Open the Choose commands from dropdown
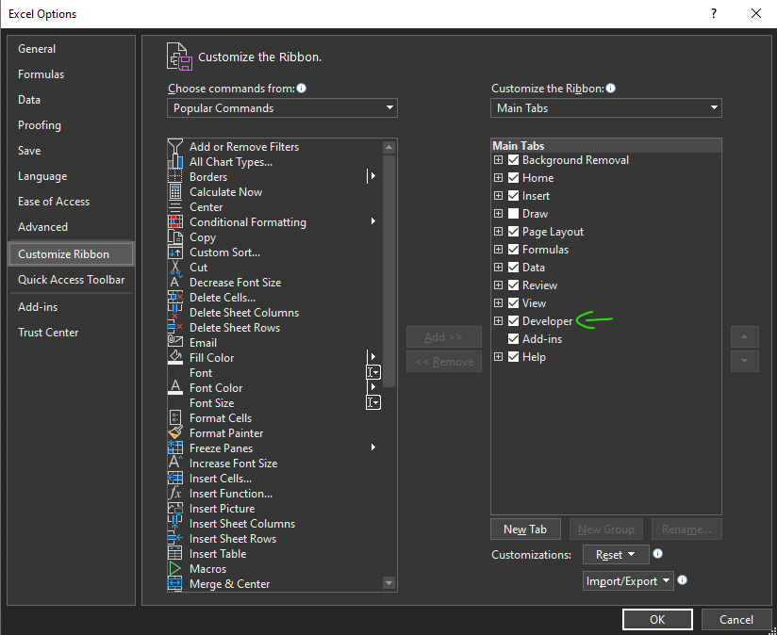 [x=283, y=108]
